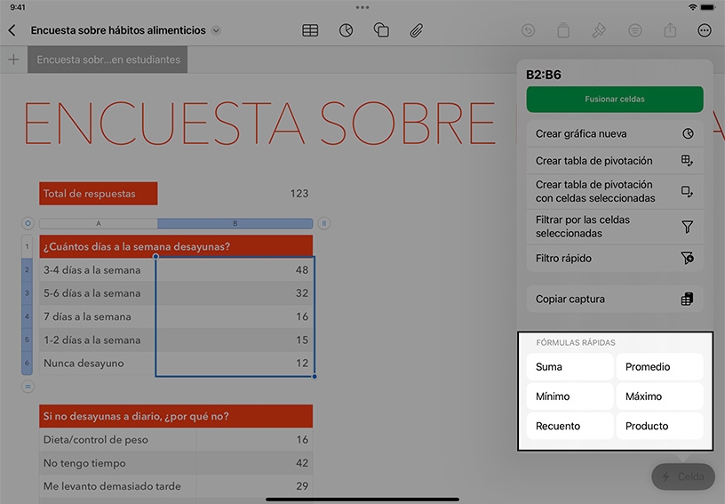Viewport: 725px width, 504px height.
Task: Tap the battery status icon
Action: coord(707,7)
